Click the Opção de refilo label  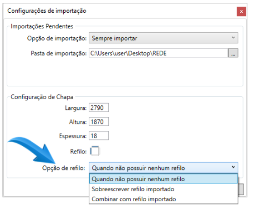64,168
